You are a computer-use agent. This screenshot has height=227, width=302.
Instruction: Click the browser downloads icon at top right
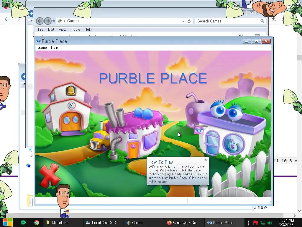click(x=273, y=19)
